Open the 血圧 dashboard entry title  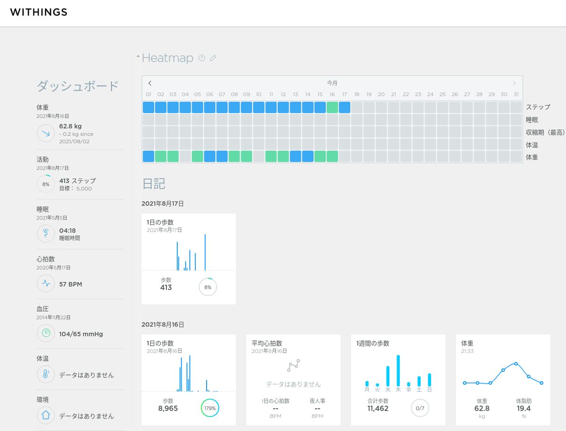point(42,309)
